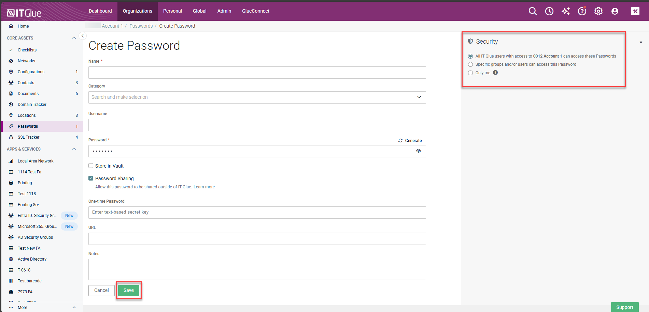The height and width of the screenshot is (312, 649).
Task: Select Specific groups and/or users radio option
Action: [470, 64]
